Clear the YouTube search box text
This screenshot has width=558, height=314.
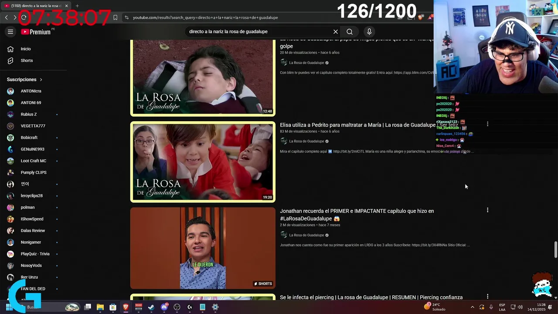(336, 31)
